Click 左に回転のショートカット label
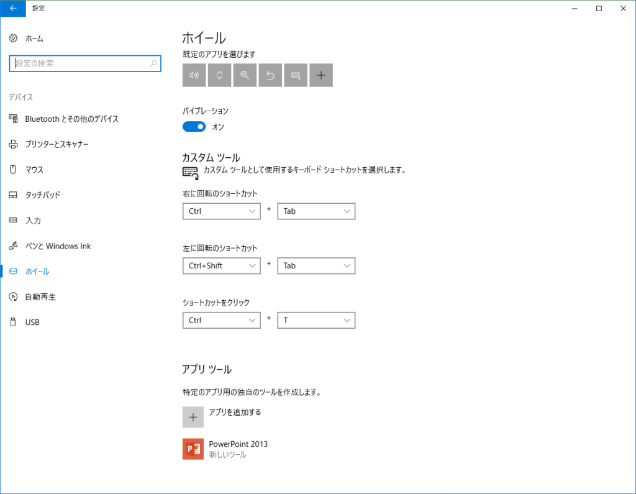Screen dimensions: 636x494 220,248
